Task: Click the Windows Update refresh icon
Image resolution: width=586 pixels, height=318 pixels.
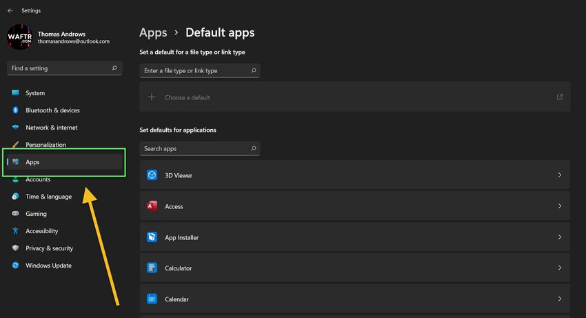Action: pyautogui.click(x=15, y=266)
